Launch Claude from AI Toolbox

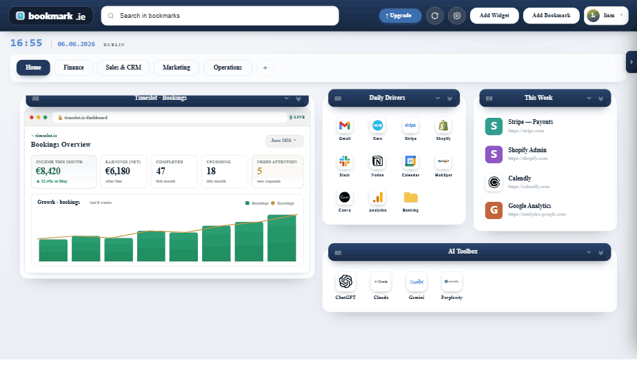click(381, 282)
